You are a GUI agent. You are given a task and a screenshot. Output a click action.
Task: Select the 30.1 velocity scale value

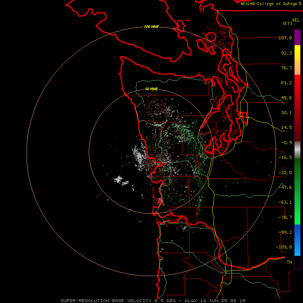(x=287, y=113)
